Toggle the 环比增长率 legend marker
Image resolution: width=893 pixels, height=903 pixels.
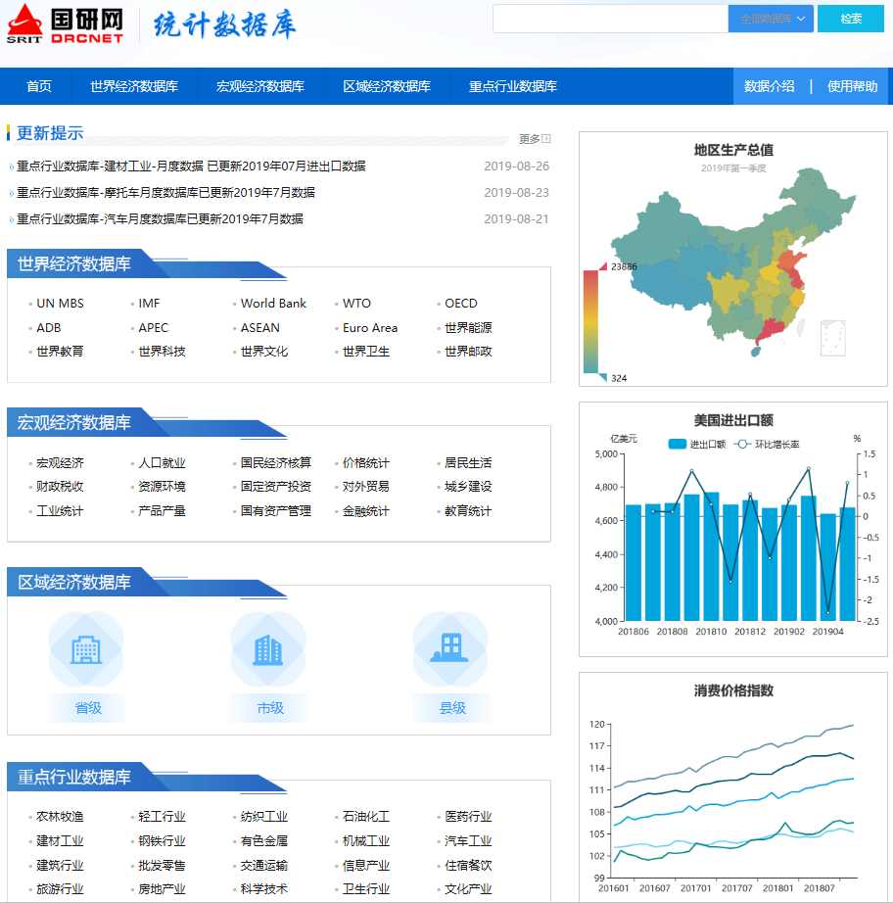(x=743, y=444)
